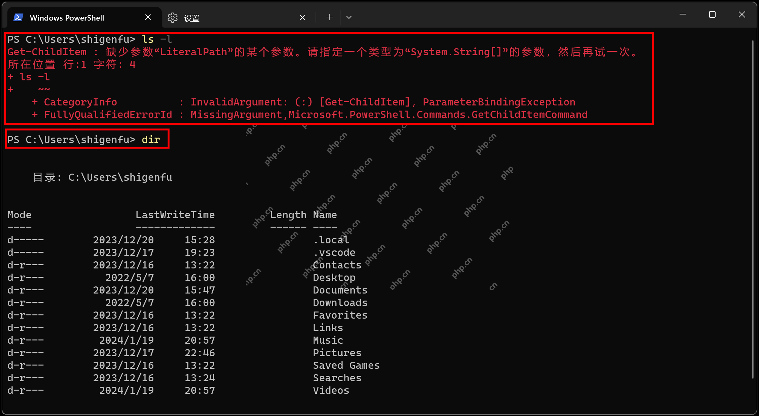Click the Documents directory entry
The height and width of the screenshot is (416, 759).
click(340, 290)
